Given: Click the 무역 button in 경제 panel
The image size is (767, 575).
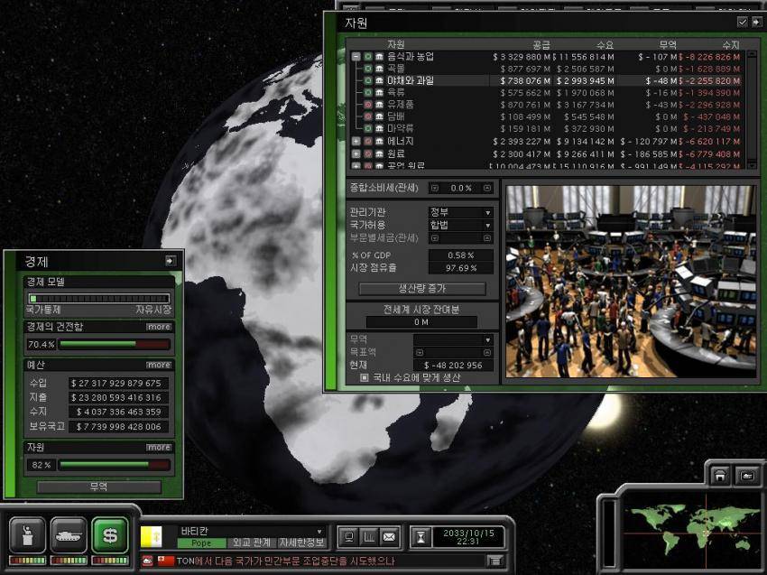Looking at the screenshot, I should tap(99, 487).
